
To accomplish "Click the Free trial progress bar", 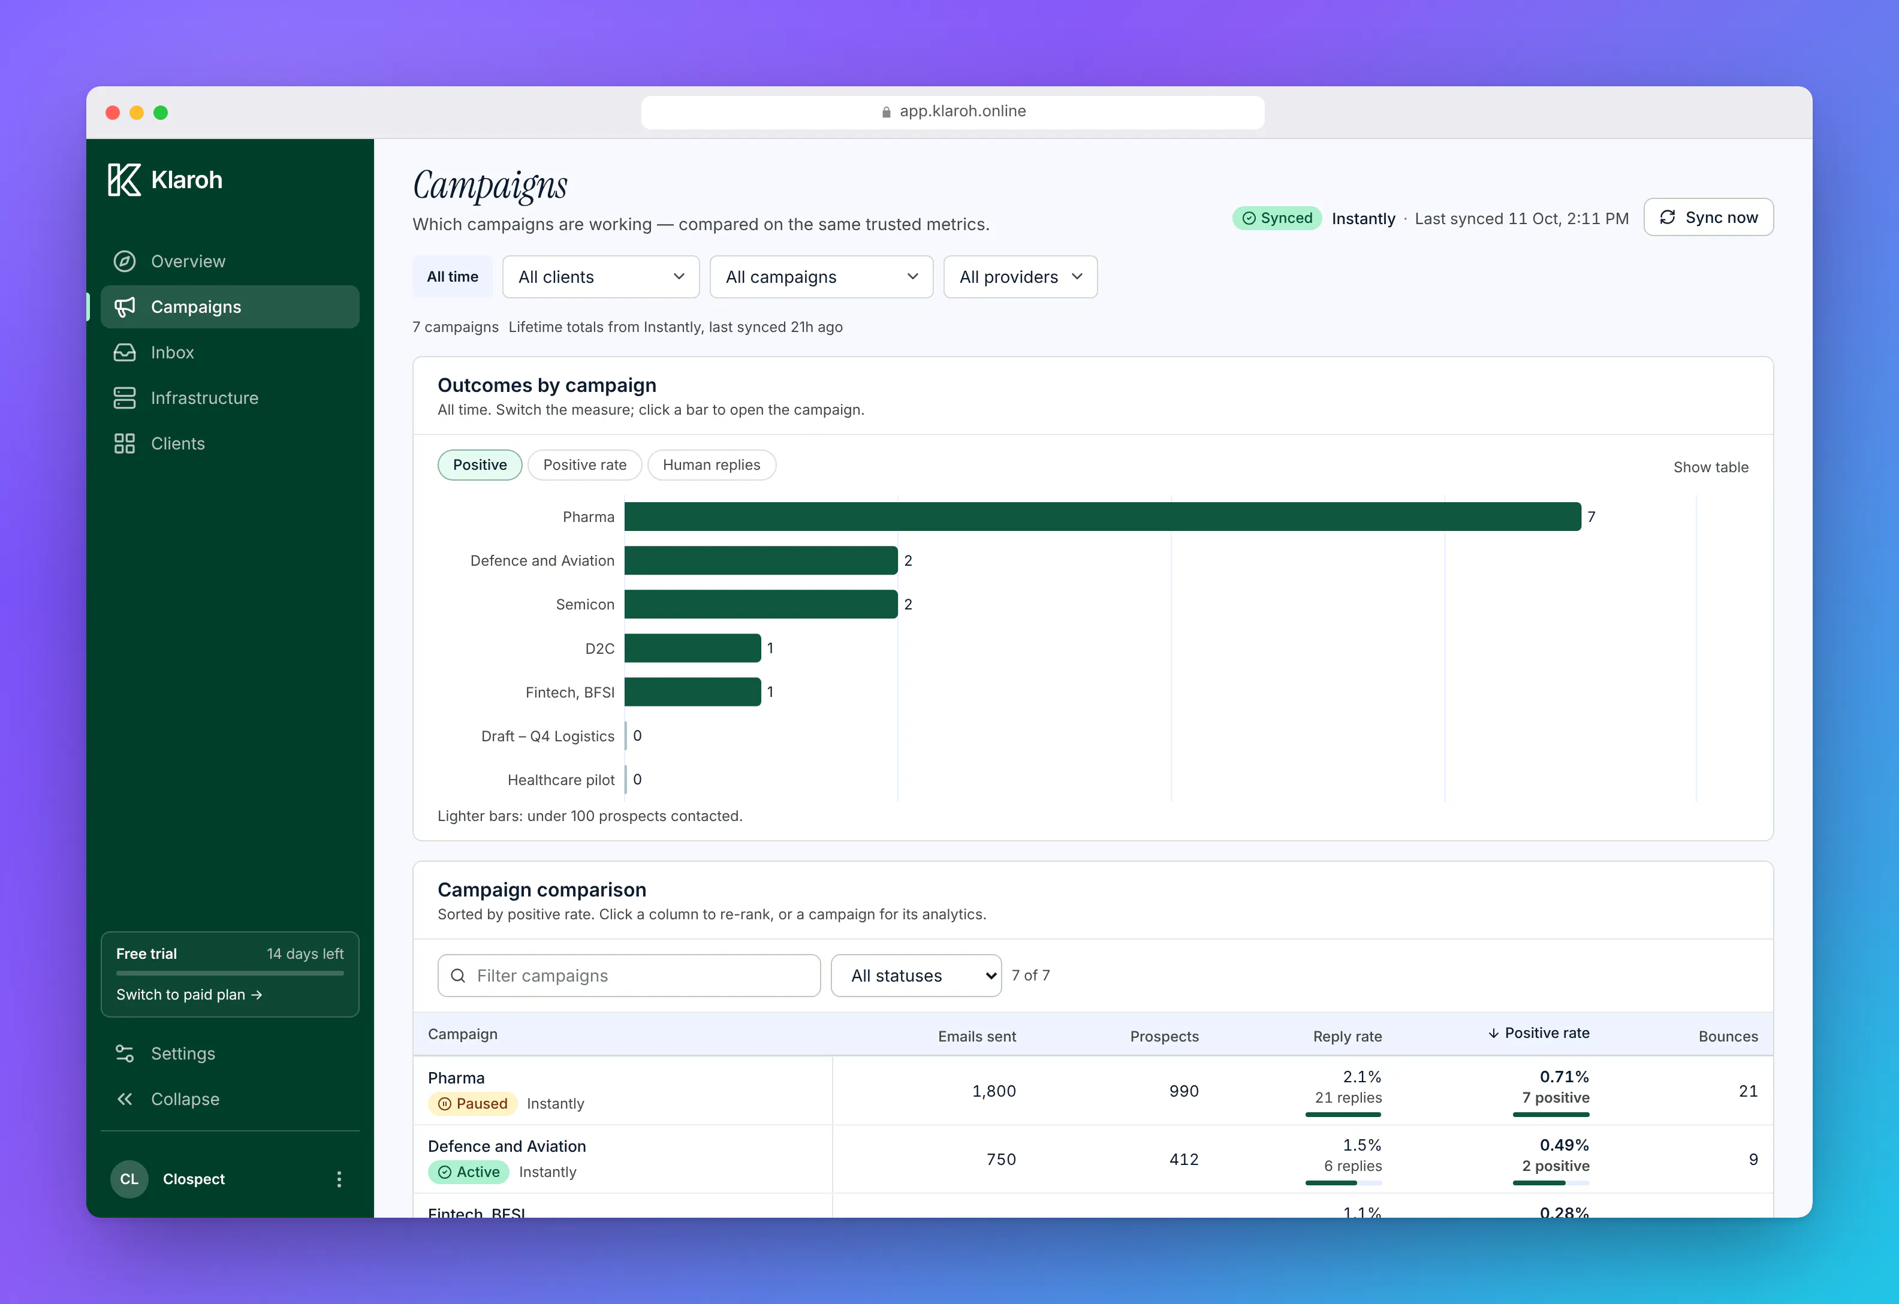I will (x=230, y=974).
